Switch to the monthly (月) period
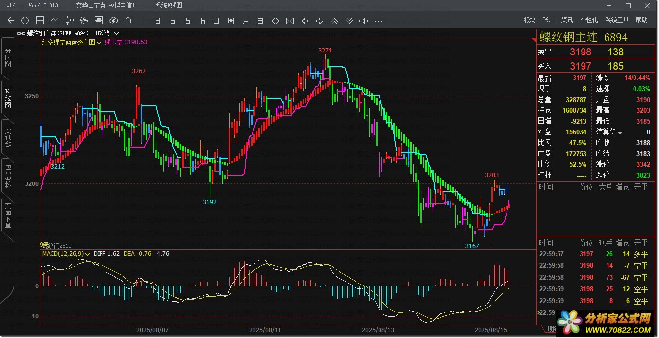Viewport: 659px width, 338px height. (x=246, y=21)
